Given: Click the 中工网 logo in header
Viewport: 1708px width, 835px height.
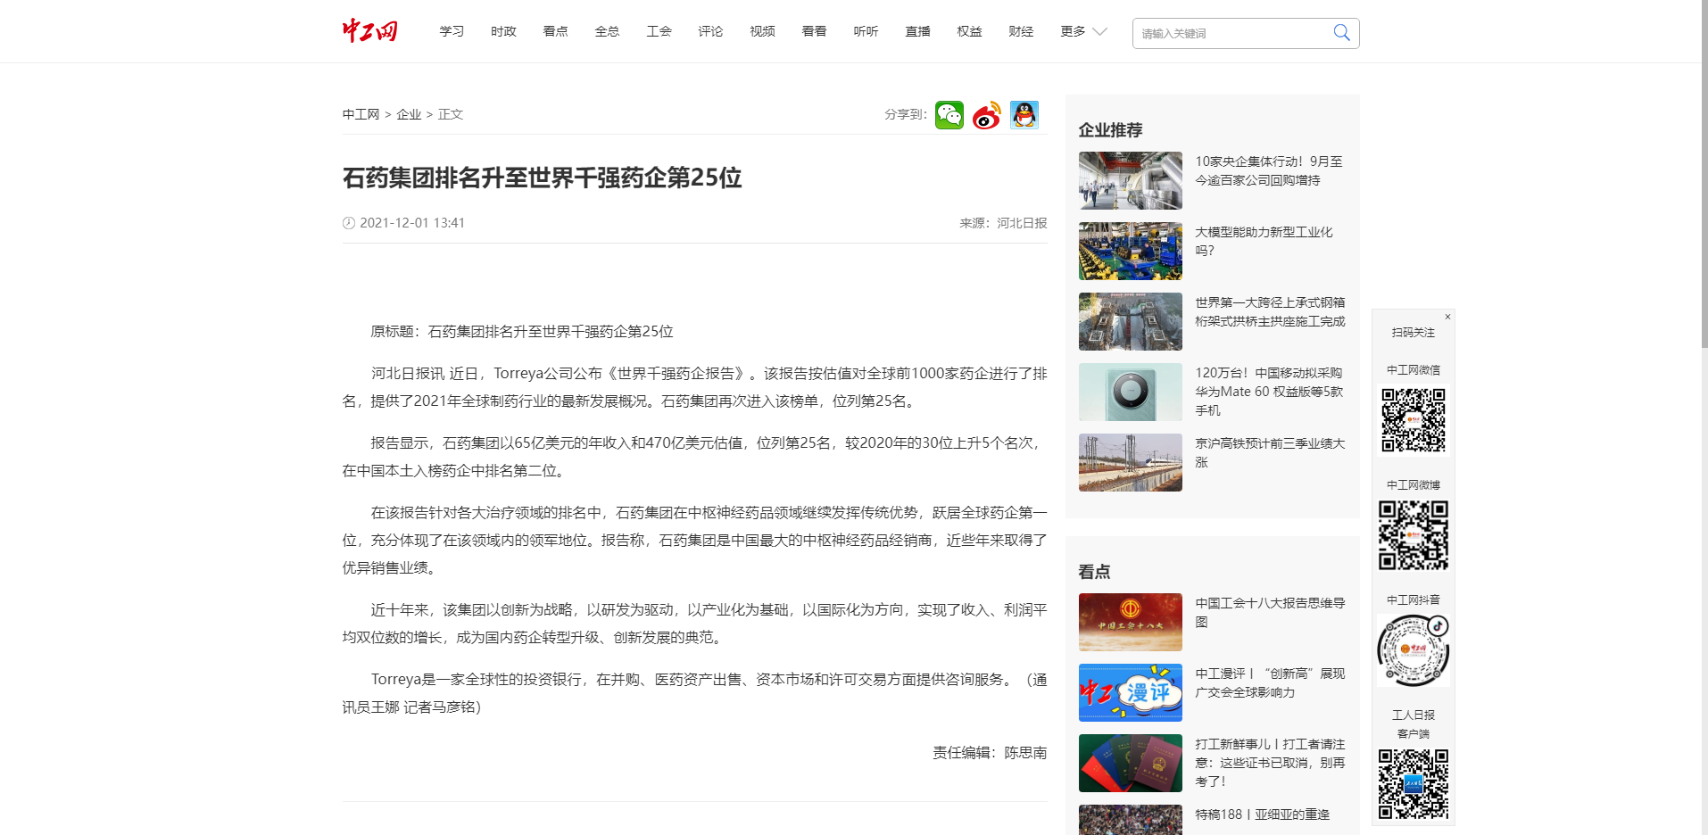Looking at the screenshot, I should coord(369,31).
